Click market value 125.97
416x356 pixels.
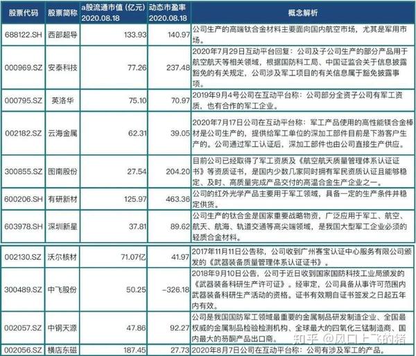pos(135,199)
